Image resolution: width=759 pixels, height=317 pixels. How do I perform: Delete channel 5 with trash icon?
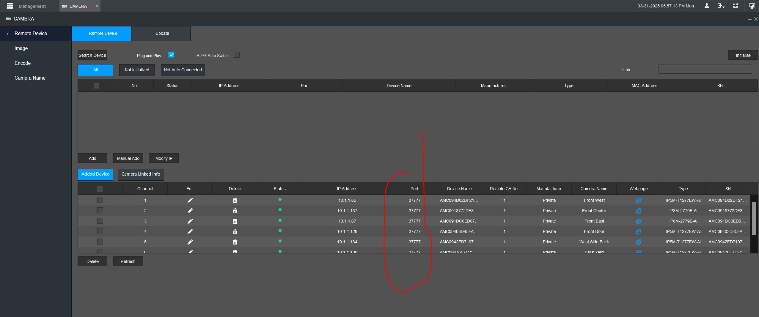click(235, 242)
